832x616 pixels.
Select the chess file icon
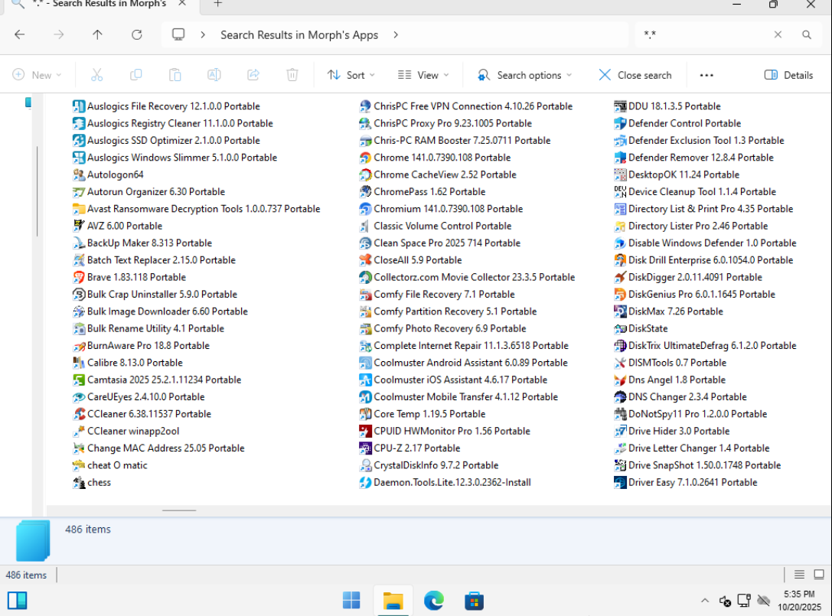[79, 483]
